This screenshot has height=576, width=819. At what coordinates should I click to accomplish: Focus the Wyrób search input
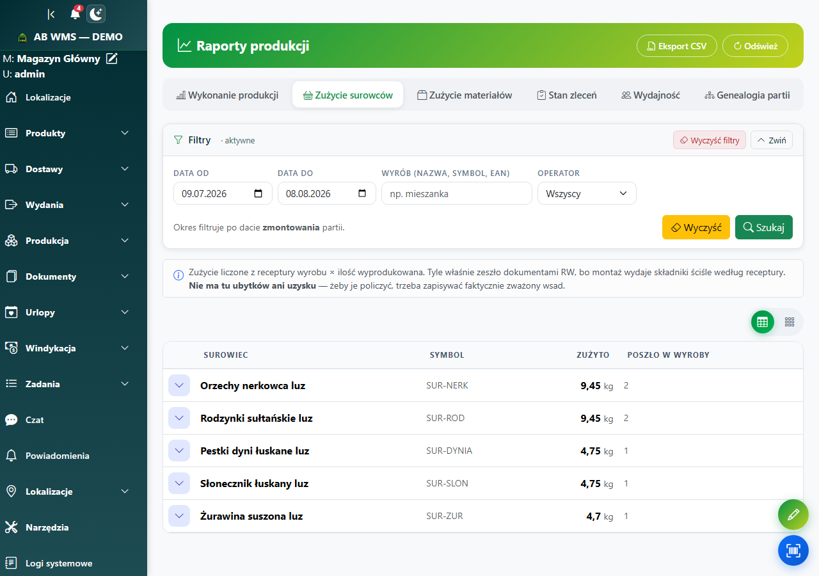pyautogui.click(x=457, y=193)
